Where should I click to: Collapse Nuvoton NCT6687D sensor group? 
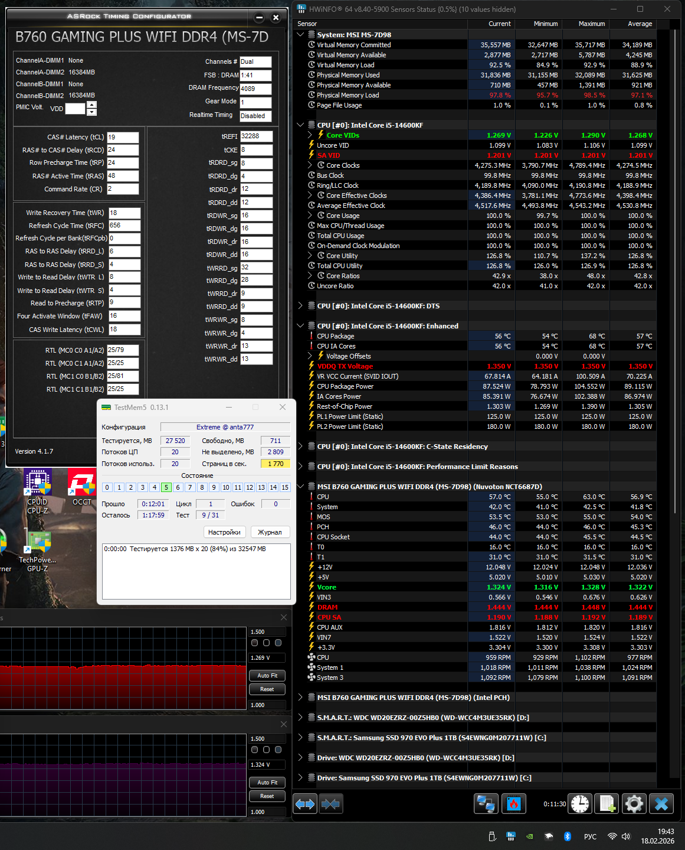point(300,487)
